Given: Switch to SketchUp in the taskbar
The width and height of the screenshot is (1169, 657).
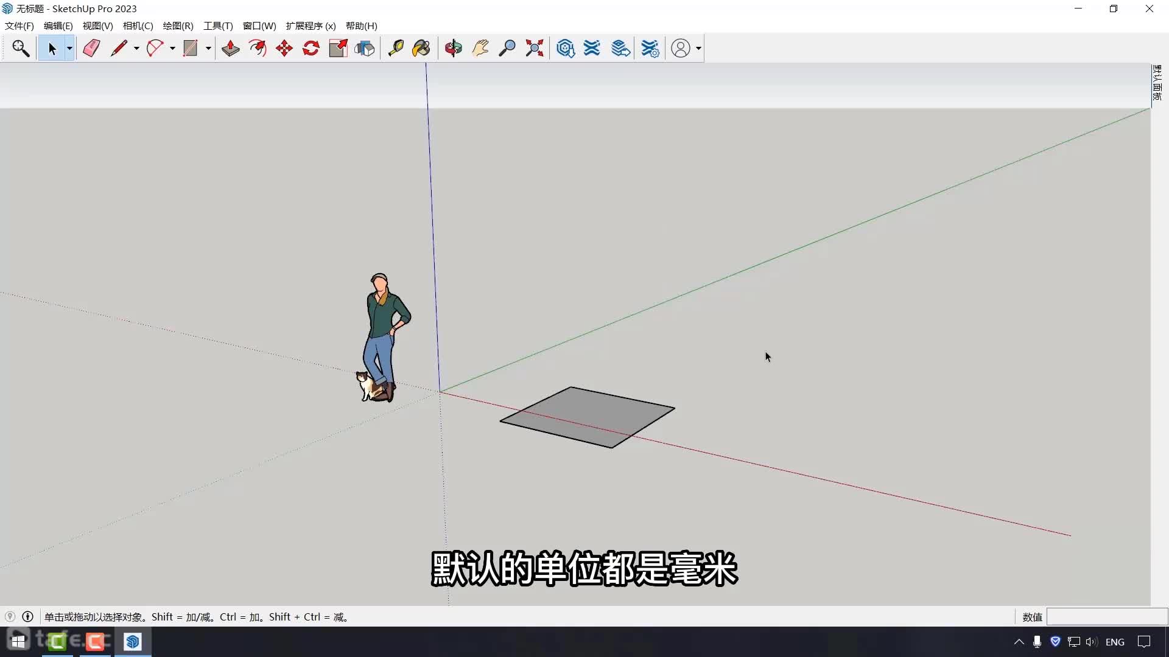Looking at the screenshot, I should click(x=133, y=642).
